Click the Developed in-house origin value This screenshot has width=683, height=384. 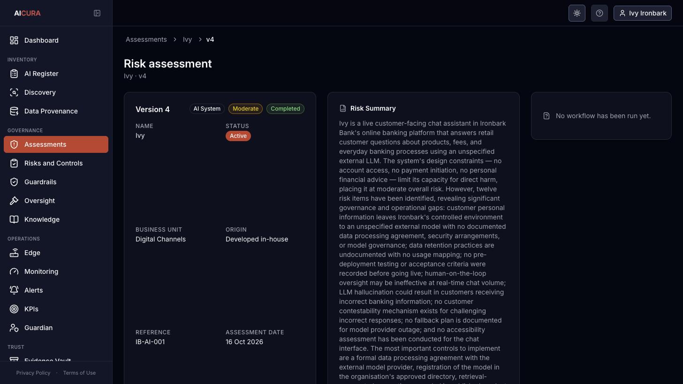coord(257,239)
